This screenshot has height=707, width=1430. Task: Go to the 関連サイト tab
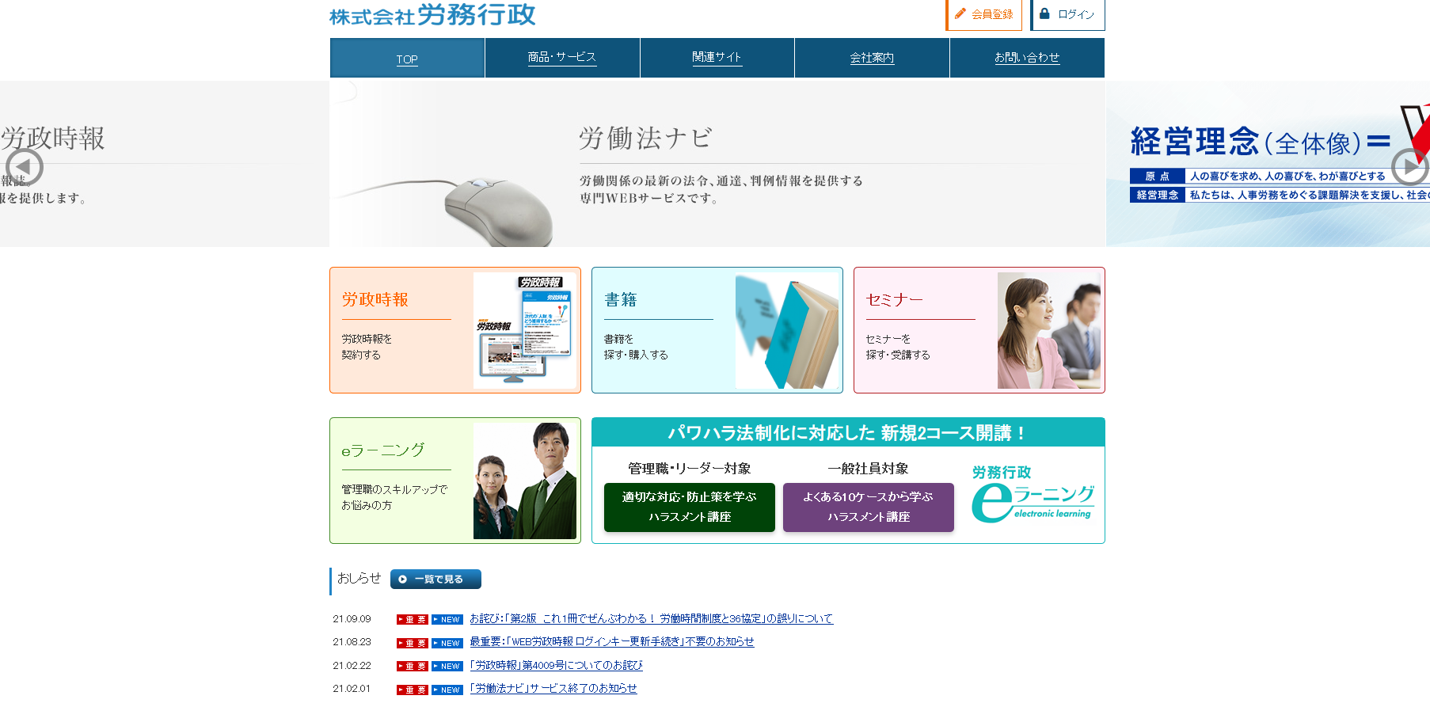click(717, 58)
